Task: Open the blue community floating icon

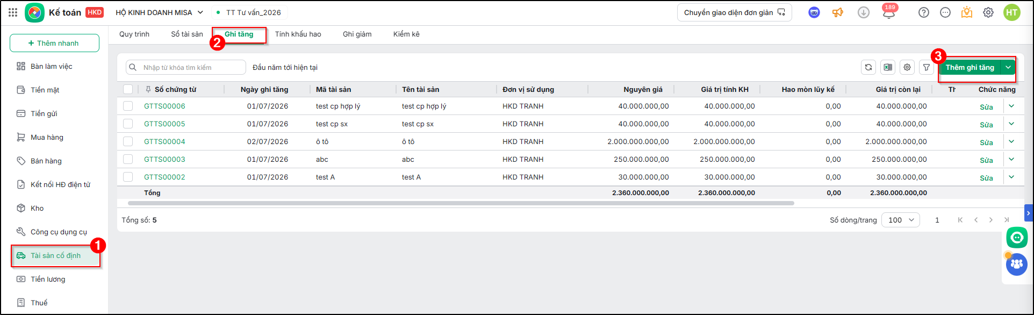Action: point(1017,264)
